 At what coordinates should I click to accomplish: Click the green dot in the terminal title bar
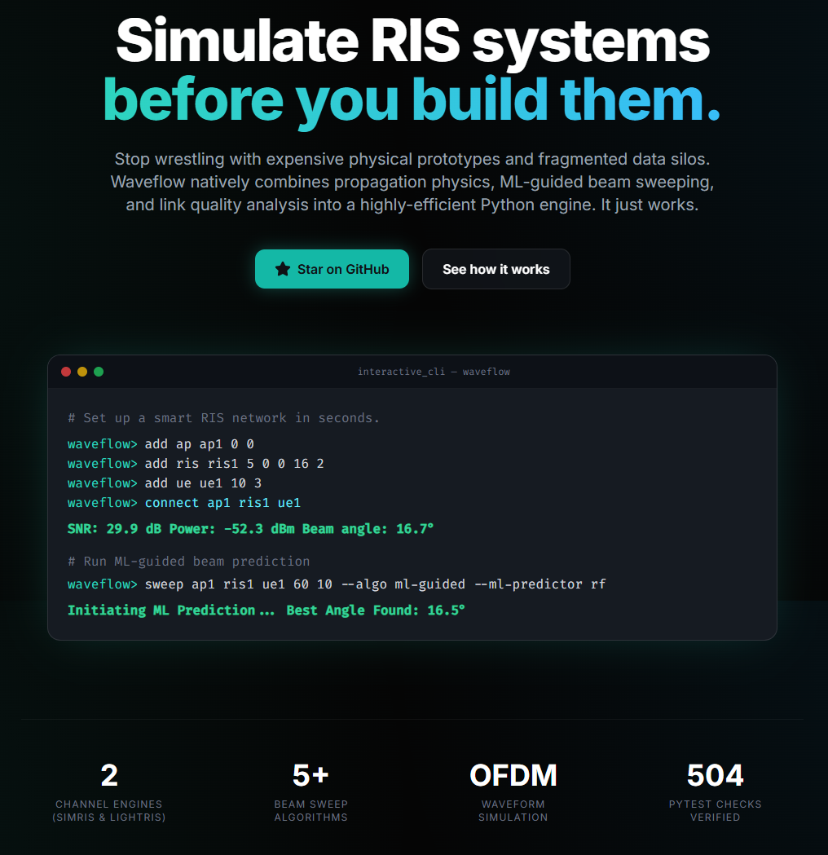tap(99, 372)
